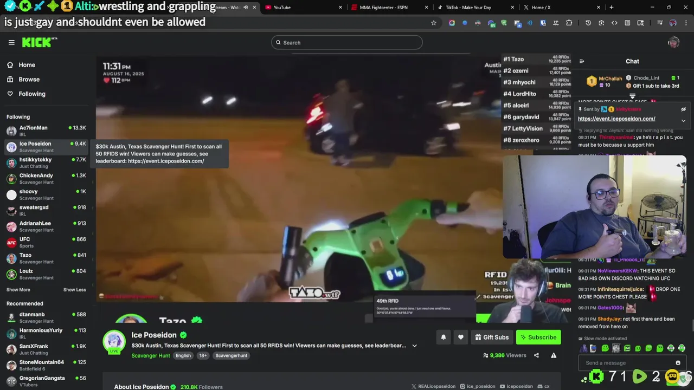Image resolution: width=694 pixels, height=390 pixels.
Task: Open ChickenAndy channel in Following list
Action: [46, 178]
